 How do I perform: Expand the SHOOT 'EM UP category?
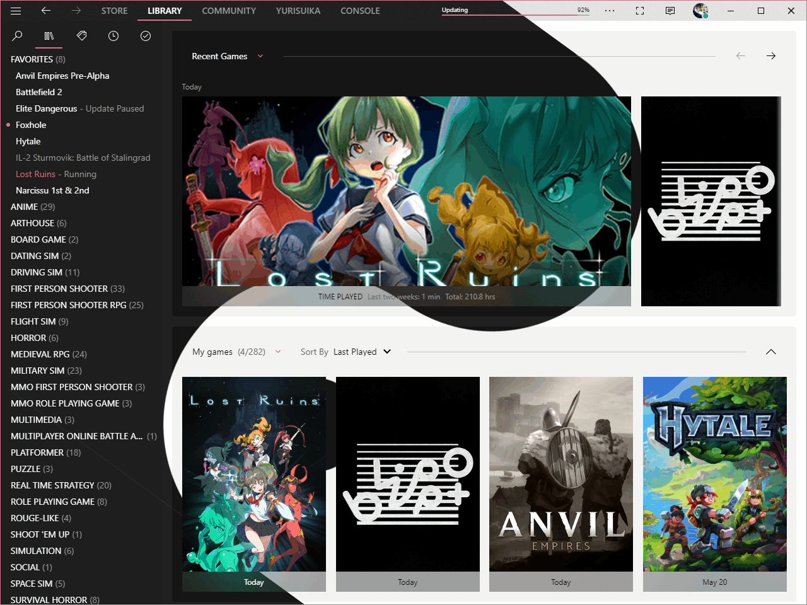click(46, 534)
